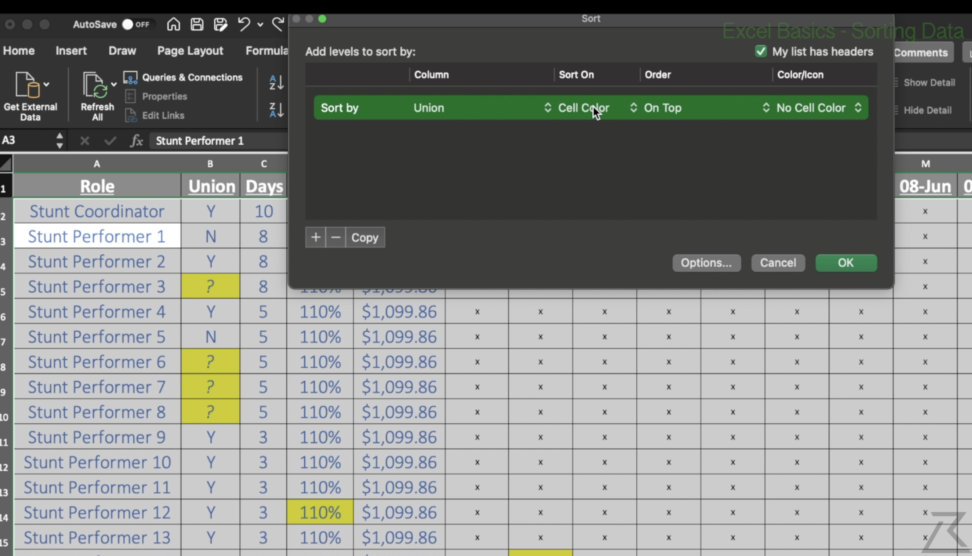Click the Sort Ascending icon
The image size is (972, 556).
click(275, 83)
